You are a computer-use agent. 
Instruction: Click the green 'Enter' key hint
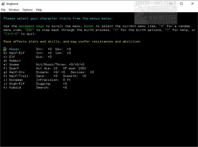[x=89, y=26]
